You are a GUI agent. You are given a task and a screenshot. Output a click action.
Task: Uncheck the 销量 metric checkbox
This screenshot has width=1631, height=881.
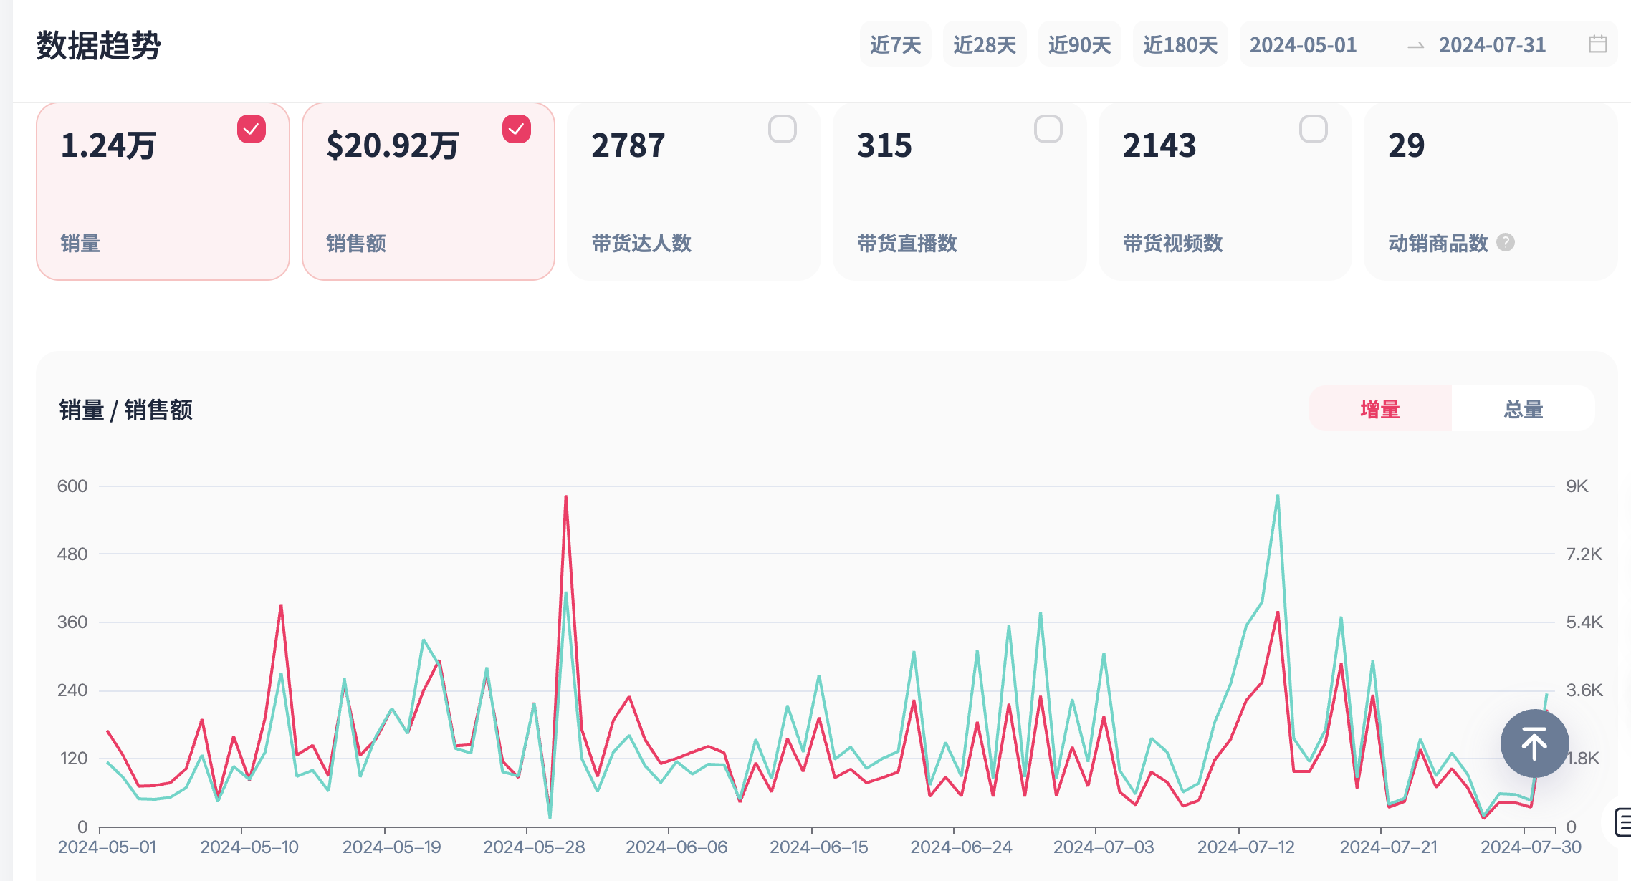point(252,130)
